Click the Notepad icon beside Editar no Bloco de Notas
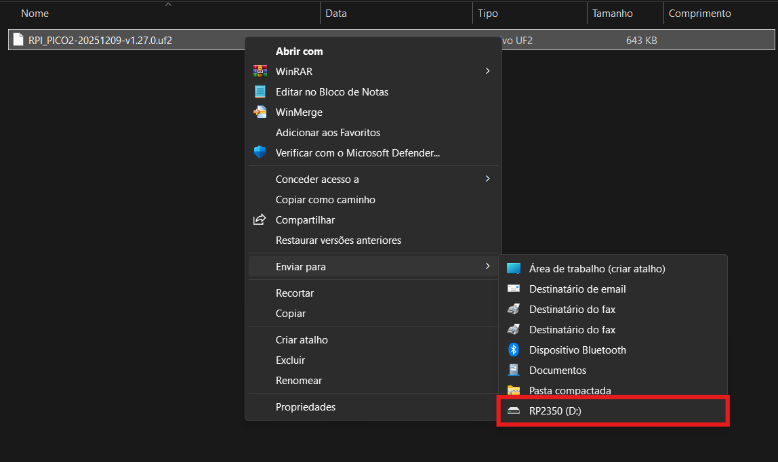This screenshot has width=778, height=462. (x=260, y=91)
